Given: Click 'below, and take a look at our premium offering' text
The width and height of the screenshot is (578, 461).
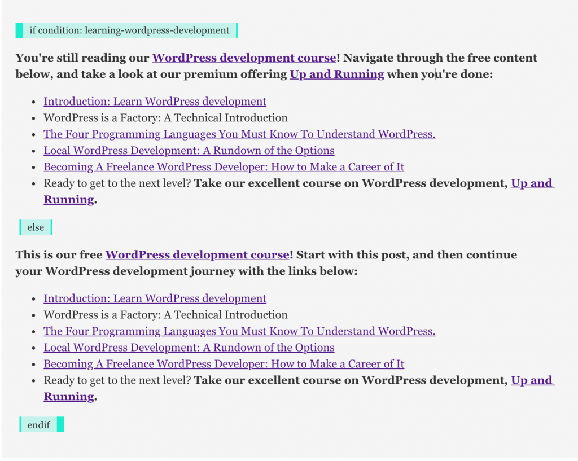Looking at the screenshot, I should pyautogui.click(x=151, y=74).
